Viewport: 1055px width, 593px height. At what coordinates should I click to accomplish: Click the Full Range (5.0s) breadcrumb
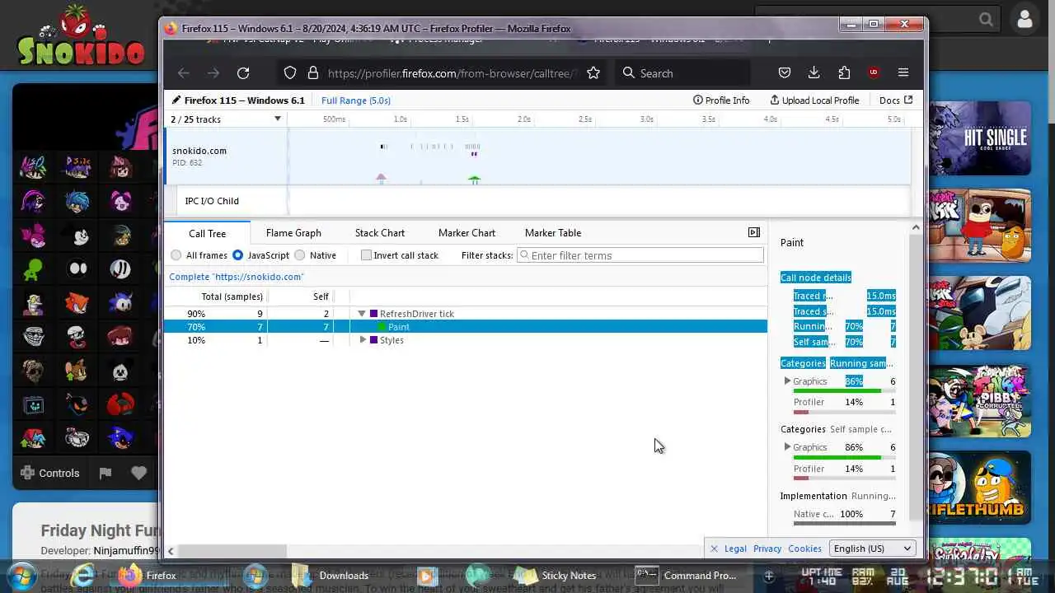click(x=356, y=100)
